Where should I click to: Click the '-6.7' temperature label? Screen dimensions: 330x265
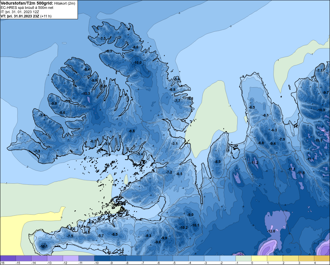tap(93, 141)
